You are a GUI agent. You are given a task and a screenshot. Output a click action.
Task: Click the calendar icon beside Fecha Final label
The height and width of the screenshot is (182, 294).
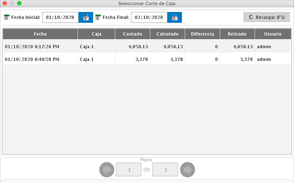pyautogui.click(x=98, y=18)
